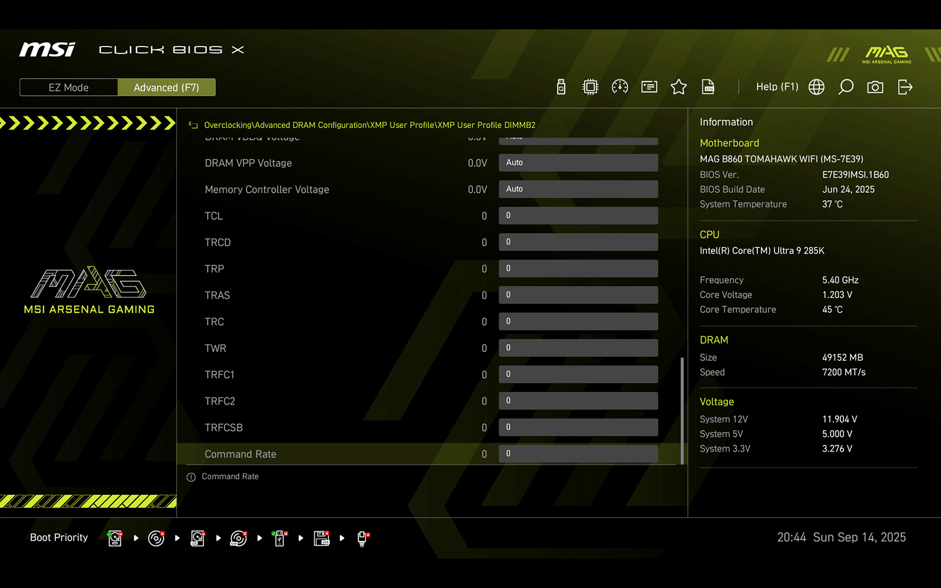Viewport: 941px width, 588px height.
Task: Click the Intel Core Ultra 9 285K text
Action: pyautogui.click(x=762, y=250)
